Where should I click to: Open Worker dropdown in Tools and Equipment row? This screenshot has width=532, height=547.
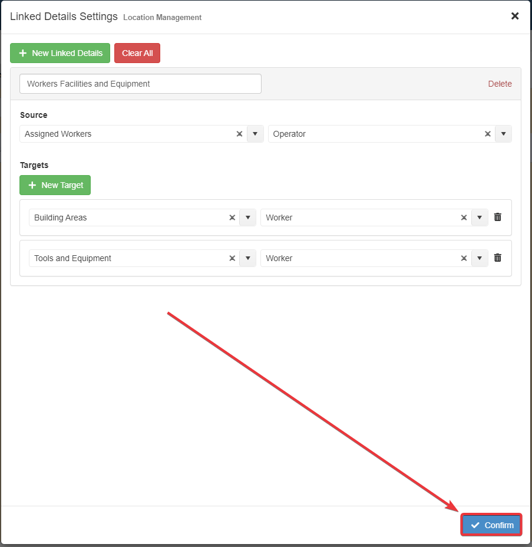pyautogui.click(x=480, y=258)
